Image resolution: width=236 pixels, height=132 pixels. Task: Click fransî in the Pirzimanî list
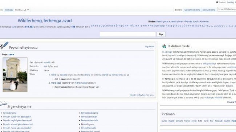187,121
